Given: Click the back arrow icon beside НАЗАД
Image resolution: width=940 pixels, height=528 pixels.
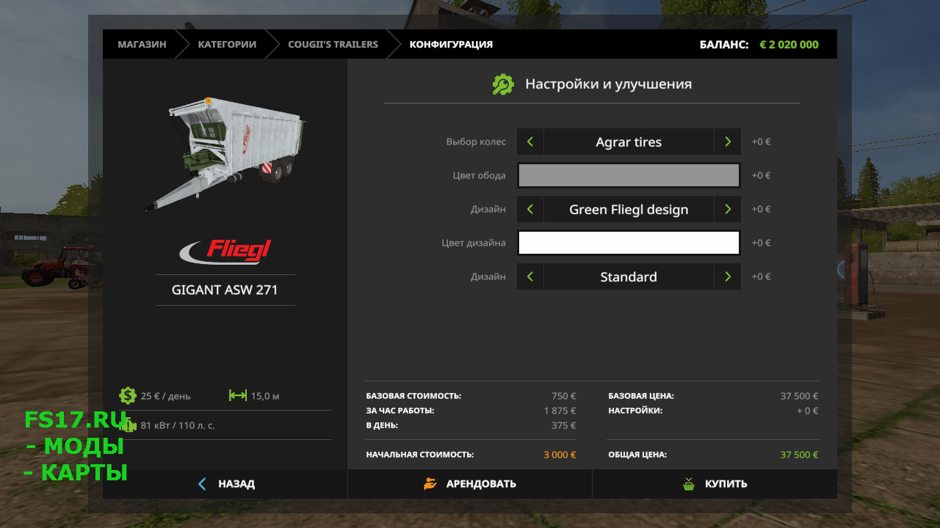Looking at the screenshot, I should tap(203, 484).
